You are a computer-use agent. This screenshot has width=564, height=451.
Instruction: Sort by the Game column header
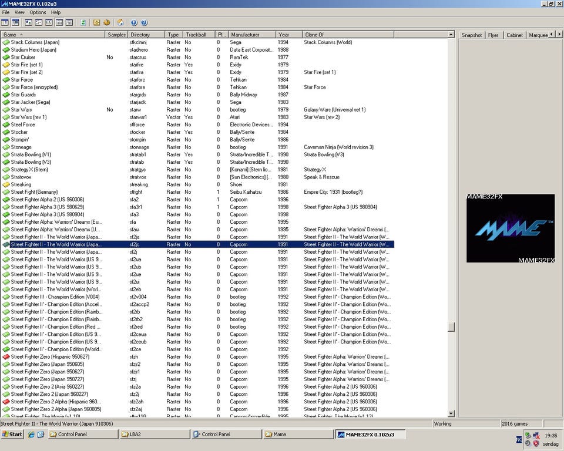tap(52, 35)
